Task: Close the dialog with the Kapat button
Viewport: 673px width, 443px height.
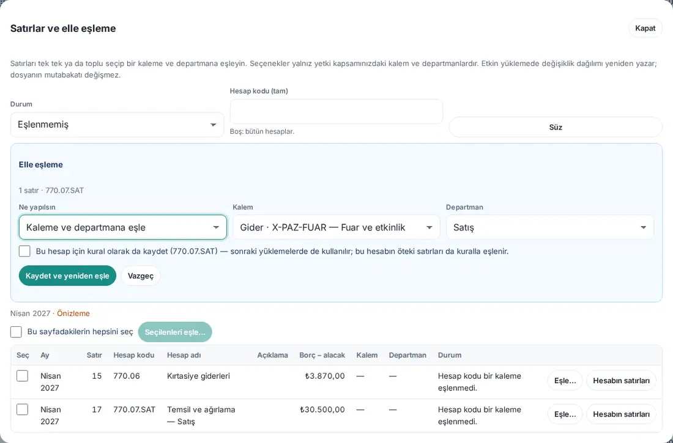Action: point(645,28)
